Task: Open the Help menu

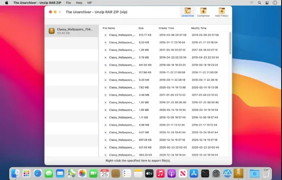Action: pos(79,3)
